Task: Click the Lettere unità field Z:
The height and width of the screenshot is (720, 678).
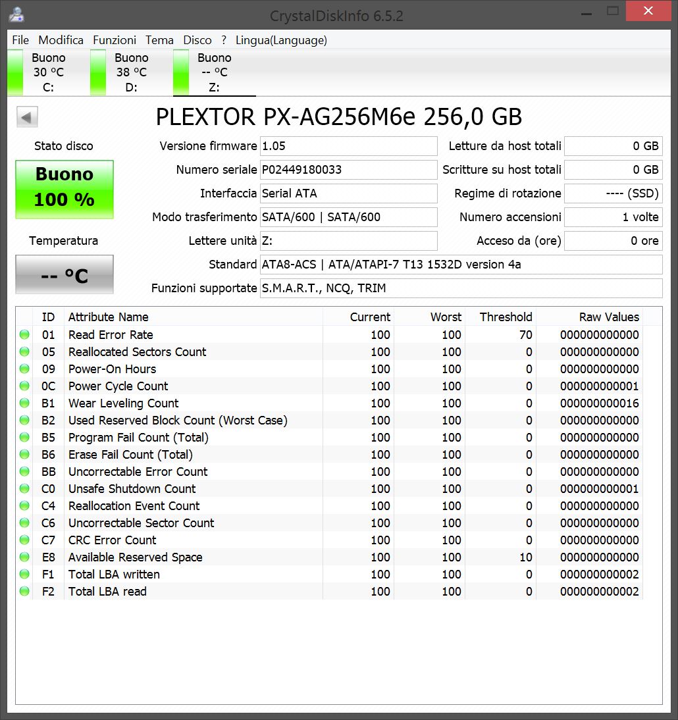Action: coord(349,241)
